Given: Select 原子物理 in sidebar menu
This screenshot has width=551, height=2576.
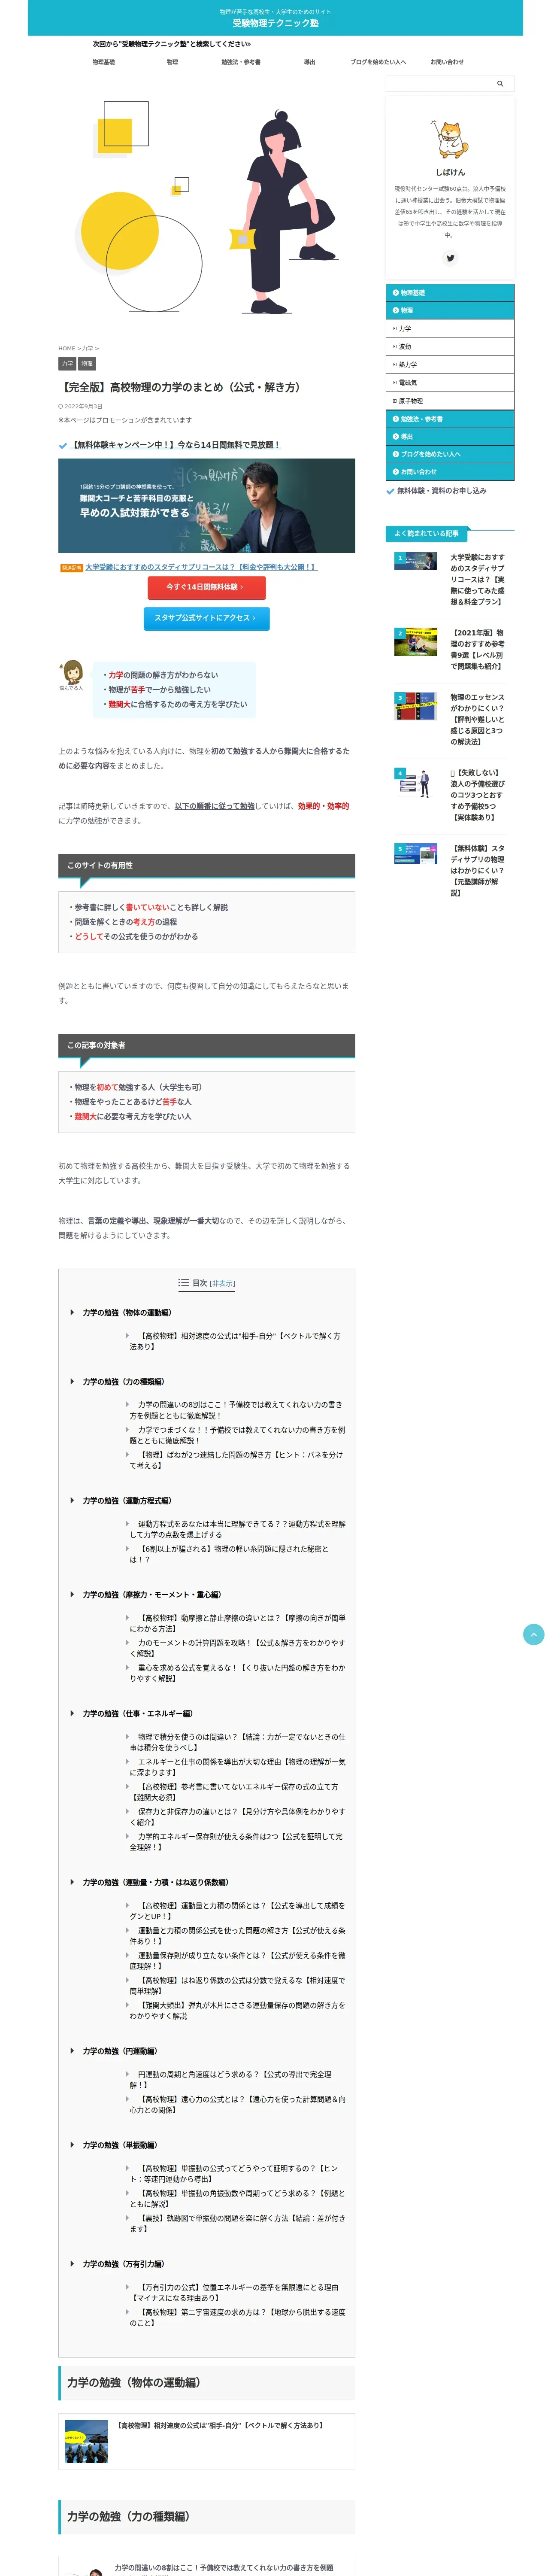Looking at the screenshot, I should point(450,401).
